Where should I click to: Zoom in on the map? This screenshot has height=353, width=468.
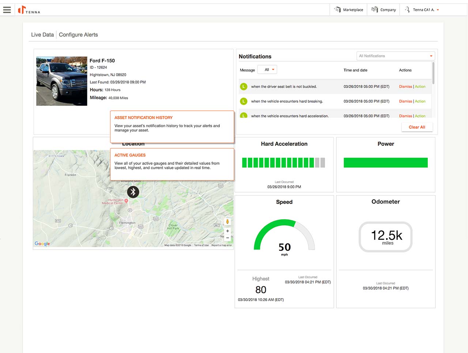(227, 231)
